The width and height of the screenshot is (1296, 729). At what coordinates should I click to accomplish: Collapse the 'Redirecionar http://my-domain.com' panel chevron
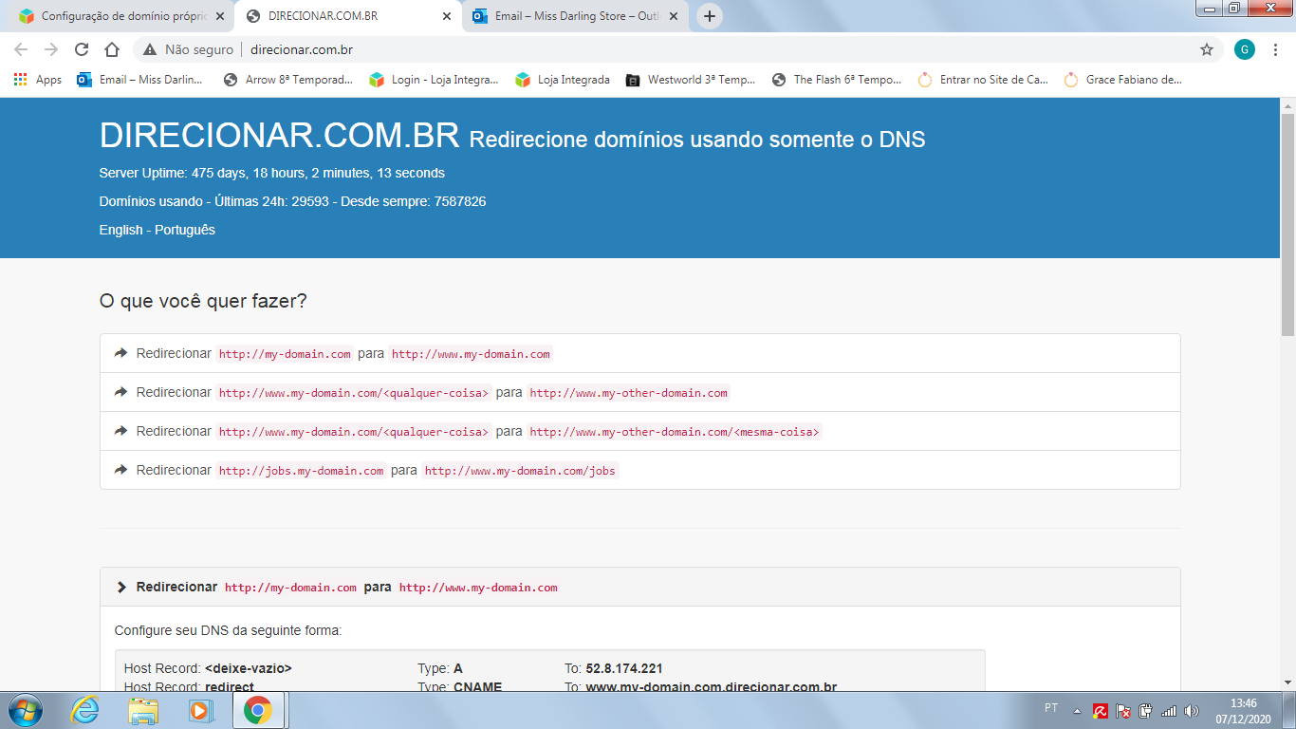pos(121,588)
